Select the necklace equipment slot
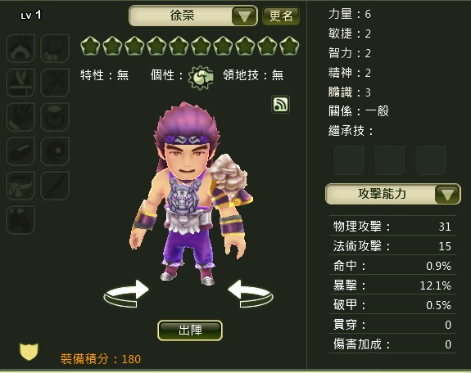This screenshot has height=373, width=471. click(x=55, y=48)
